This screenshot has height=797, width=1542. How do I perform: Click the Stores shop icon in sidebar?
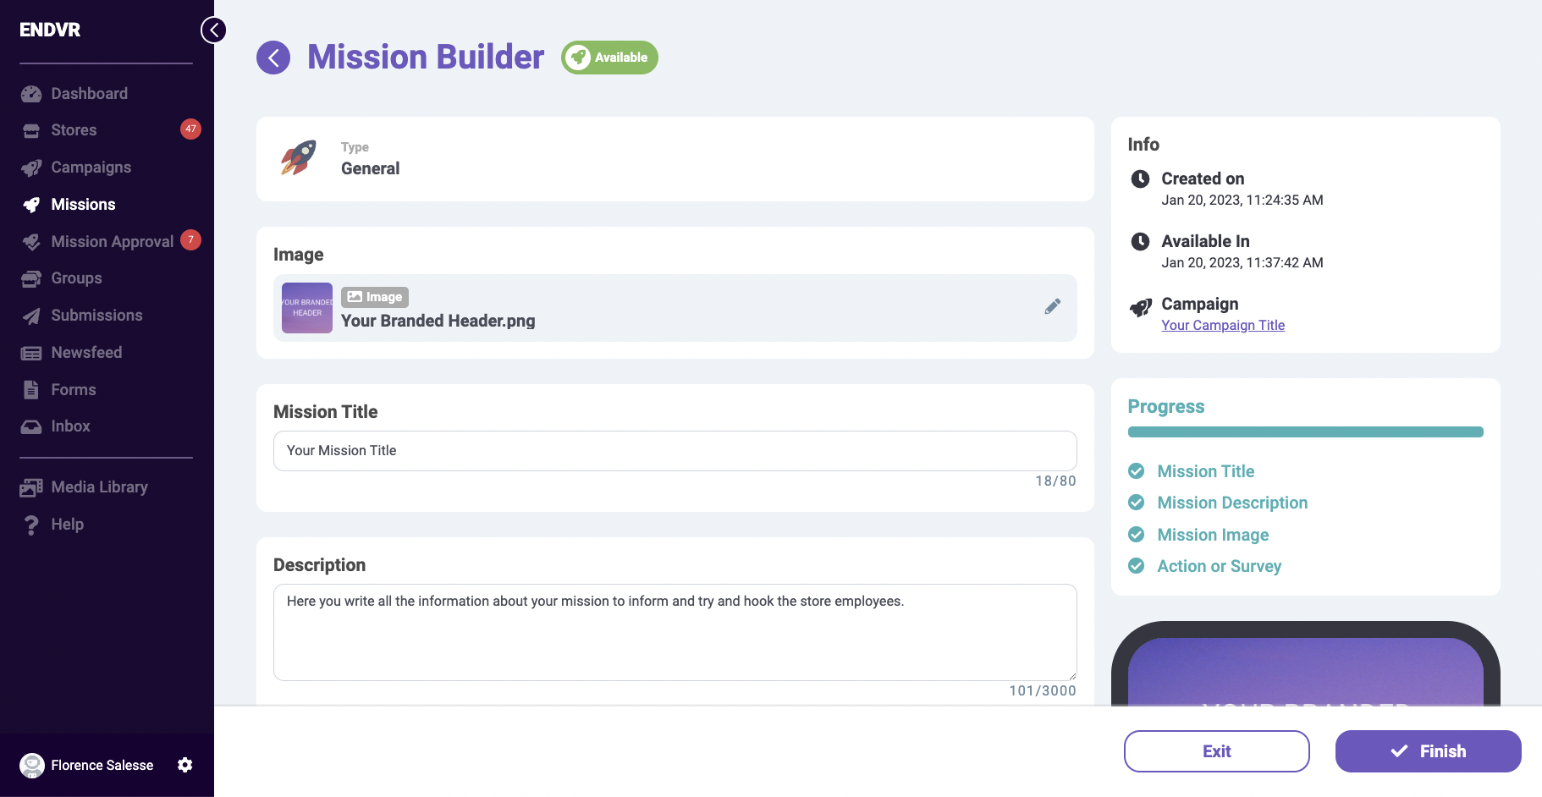tap(31, 130)
